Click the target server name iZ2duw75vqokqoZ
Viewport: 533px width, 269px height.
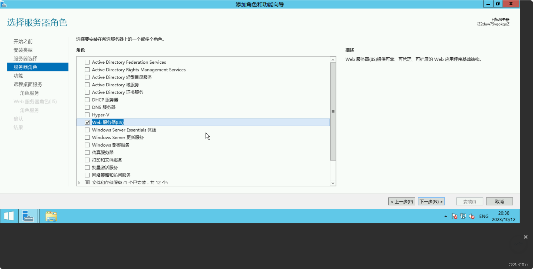(493, 24)
